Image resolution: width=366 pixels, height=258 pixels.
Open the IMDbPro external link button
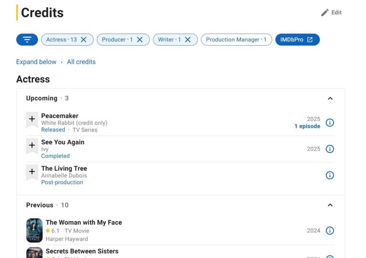(x=297, y=40)
